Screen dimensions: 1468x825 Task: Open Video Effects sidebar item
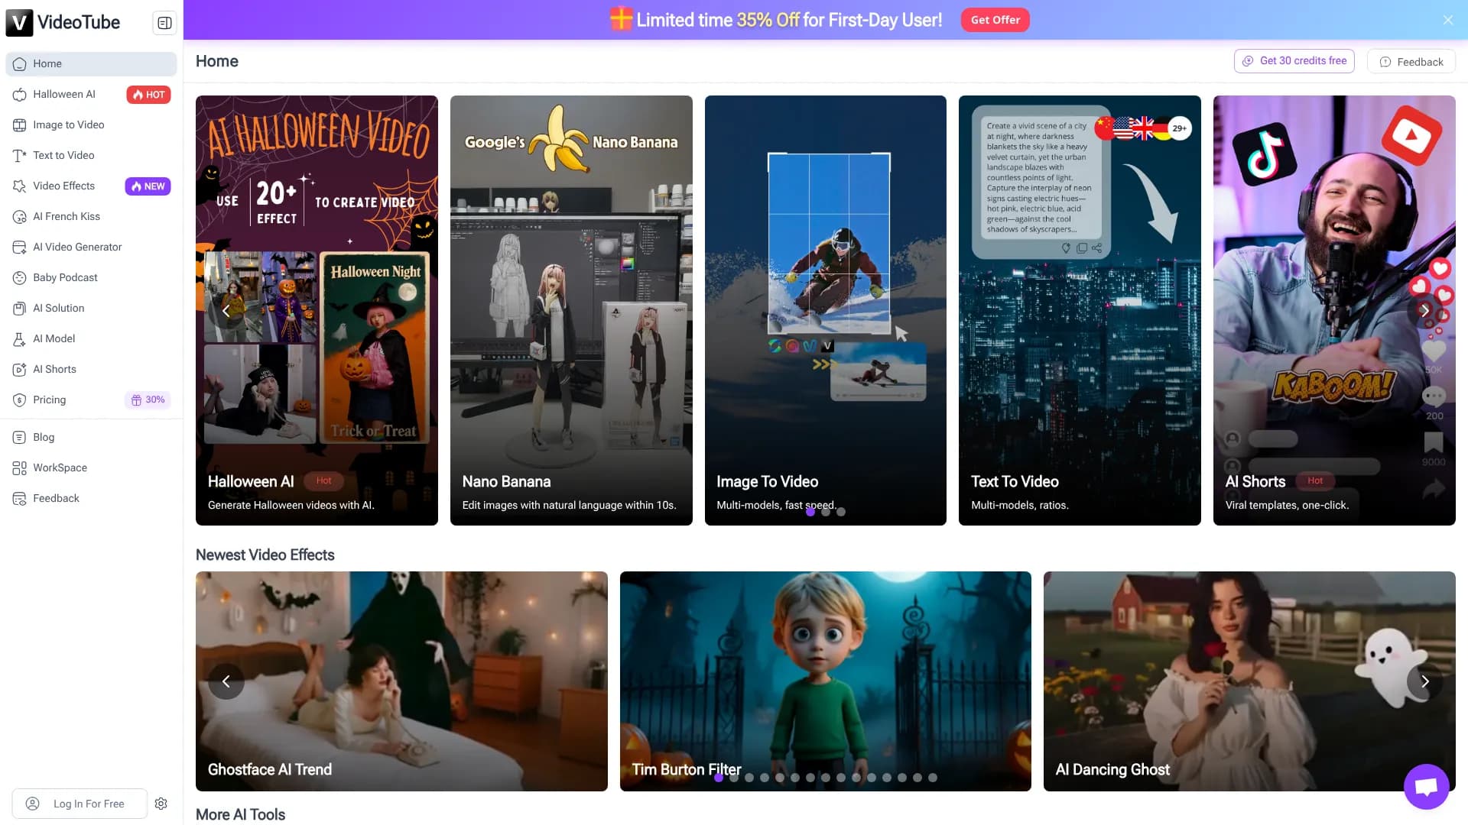[63, 186]
